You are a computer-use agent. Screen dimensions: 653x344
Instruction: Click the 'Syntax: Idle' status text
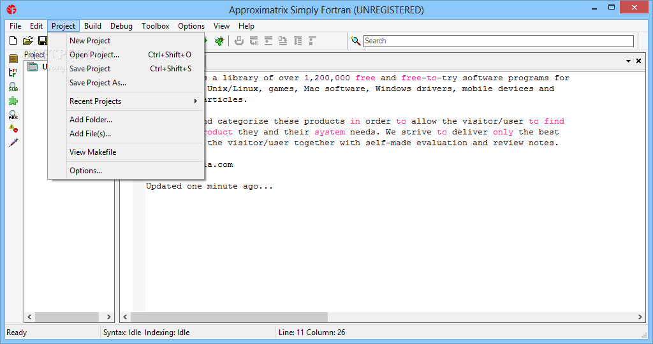(122, 333)
